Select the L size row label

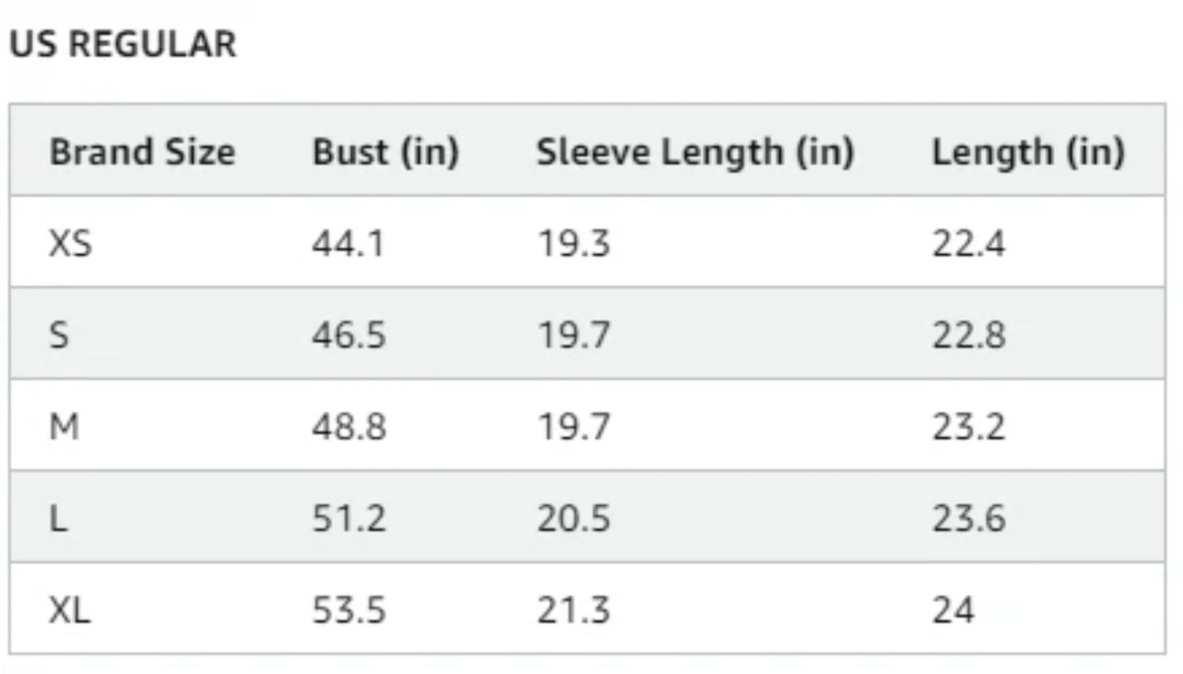(58, 519)
